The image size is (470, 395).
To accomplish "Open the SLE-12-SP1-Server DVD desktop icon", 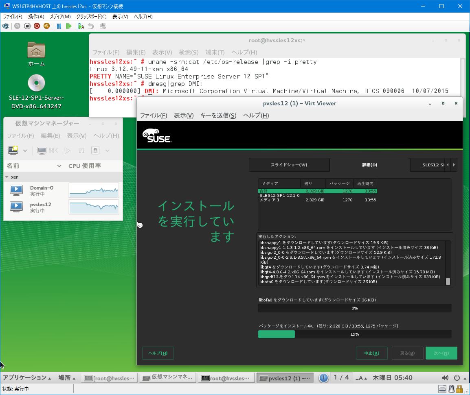I will point(36,92).
